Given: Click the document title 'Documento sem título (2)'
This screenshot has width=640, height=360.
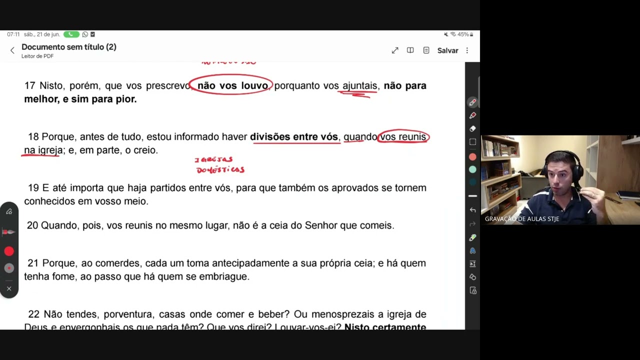Looking at the screenshot, I should point(69,47).
